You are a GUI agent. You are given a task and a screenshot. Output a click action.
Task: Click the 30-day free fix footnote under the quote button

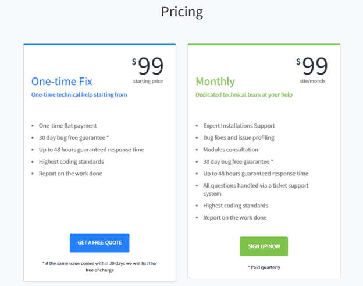click(x=99, y=267)
